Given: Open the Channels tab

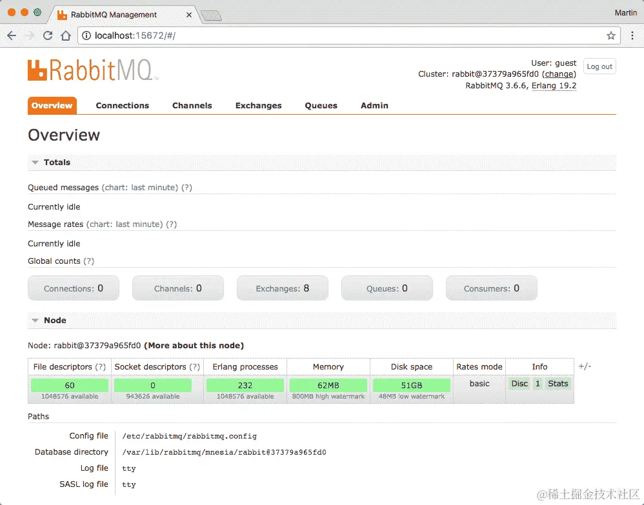Looking at the screenshot, I should (192, 106).
